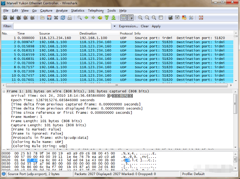Click the Expression... button
The width and height of the screenshot is (240, 179).
click(x=128, y=26)
